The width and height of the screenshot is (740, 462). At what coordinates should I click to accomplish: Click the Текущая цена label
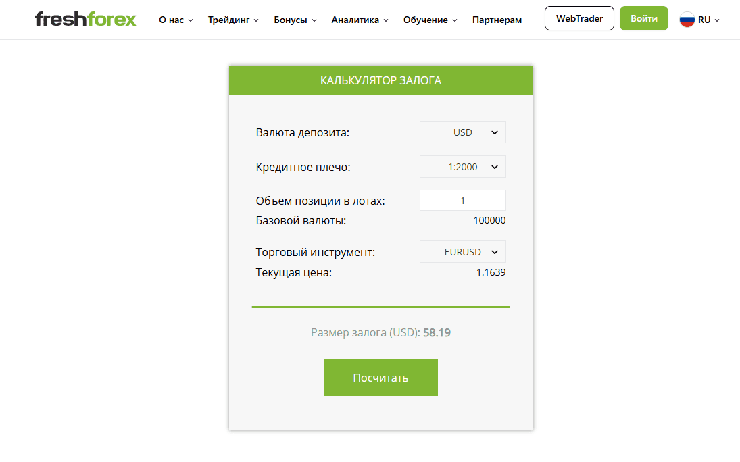pyautogui.click(x=293, y=272)
